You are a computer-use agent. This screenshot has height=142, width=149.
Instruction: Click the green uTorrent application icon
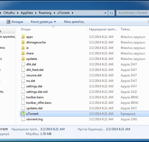[x=23, y=114]
